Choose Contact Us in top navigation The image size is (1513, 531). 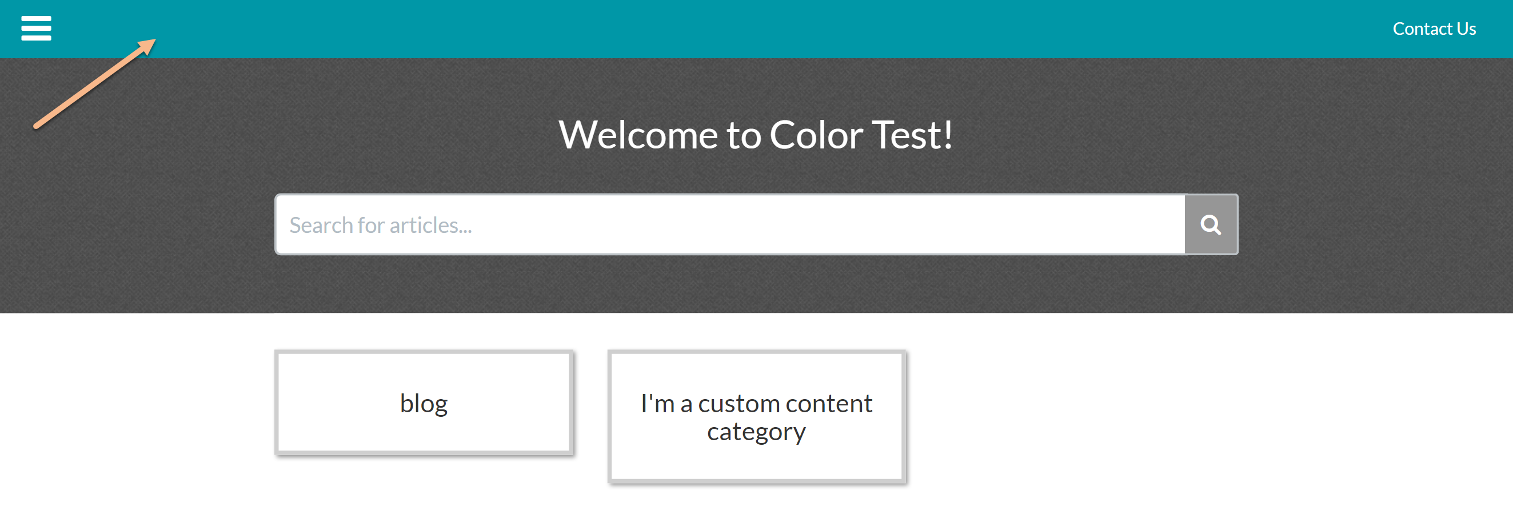[1434, 29]
